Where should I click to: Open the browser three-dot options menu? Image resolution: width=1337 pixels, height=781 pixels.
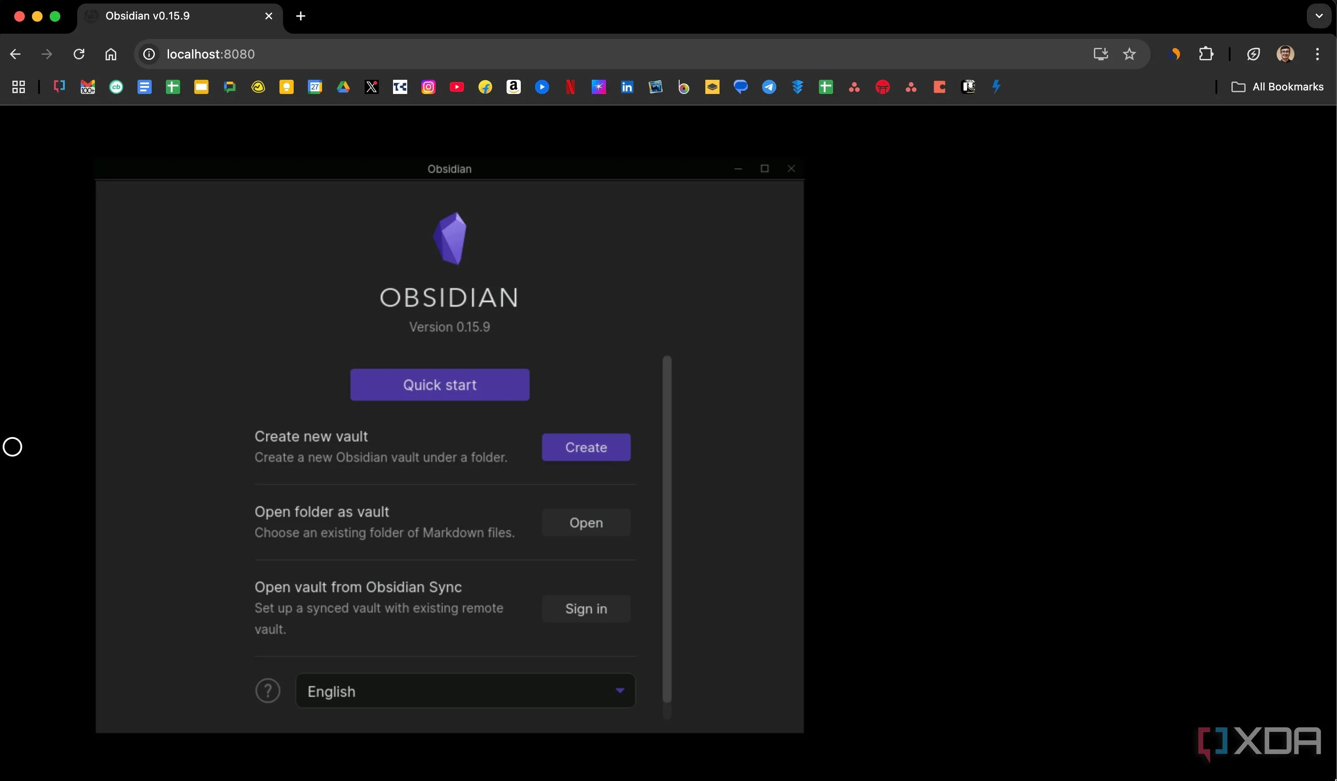pyautogui.click(x=1318, y=54)
